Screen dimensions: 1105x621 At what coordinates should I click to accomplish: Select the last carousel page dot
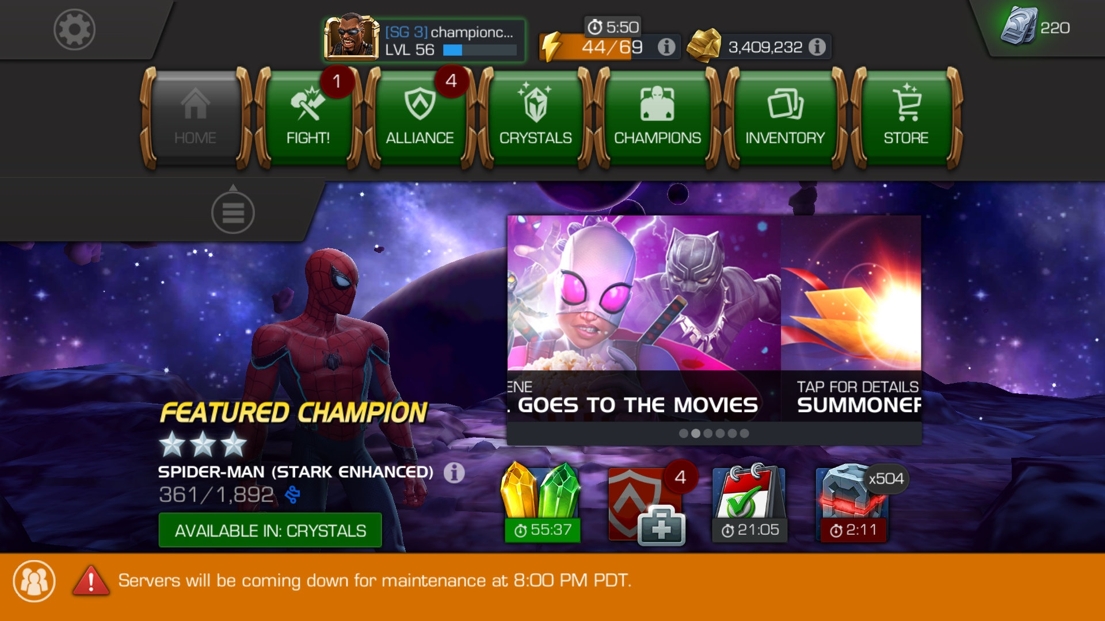744,434
